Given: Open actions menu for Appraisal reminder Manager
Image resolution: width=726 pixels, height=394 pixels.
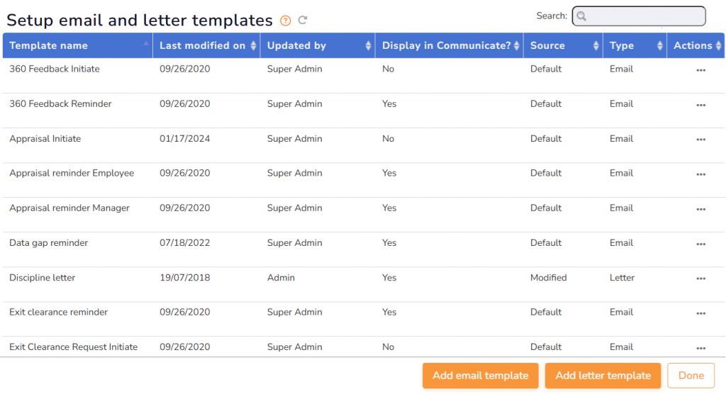Looking at the screenshot, I should (700, 209).
